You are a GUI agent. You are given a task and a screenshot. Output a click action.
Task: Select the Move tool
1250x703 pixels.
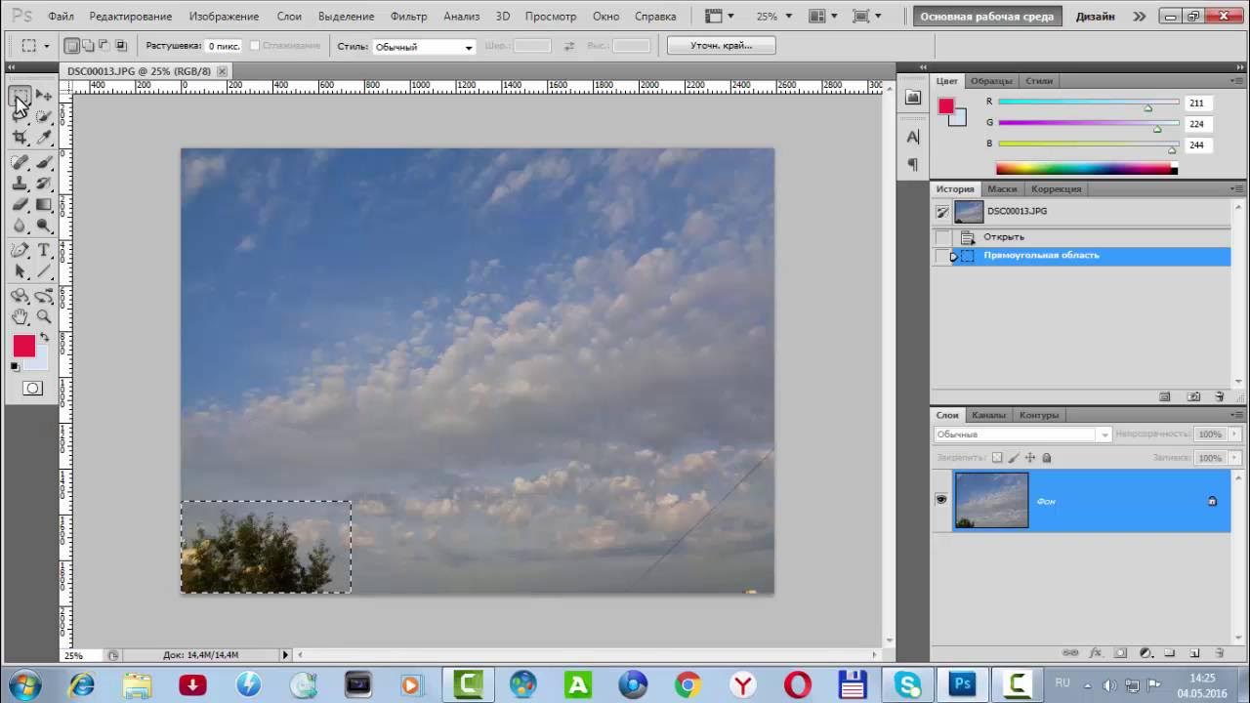tap(44, 96)
